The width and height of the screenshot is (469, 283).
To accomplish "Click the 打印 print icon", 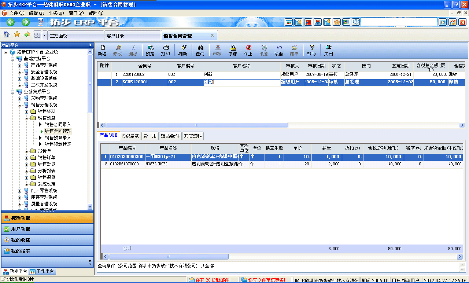I will [x=166, y=50].
